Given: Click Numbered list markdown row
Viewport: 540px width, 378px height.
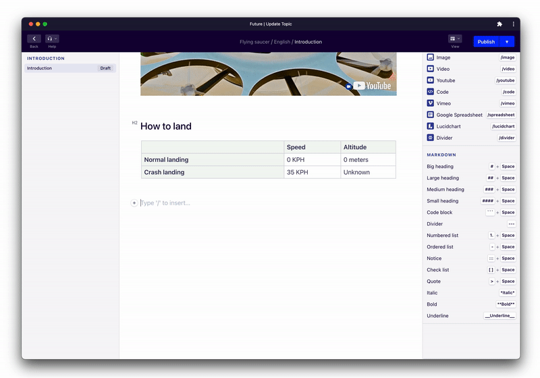Looking at the screenshot, I should point(470,236).
